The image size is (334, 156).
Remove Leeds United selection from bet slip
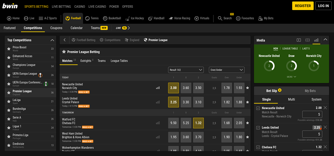(x=325, y=127)
